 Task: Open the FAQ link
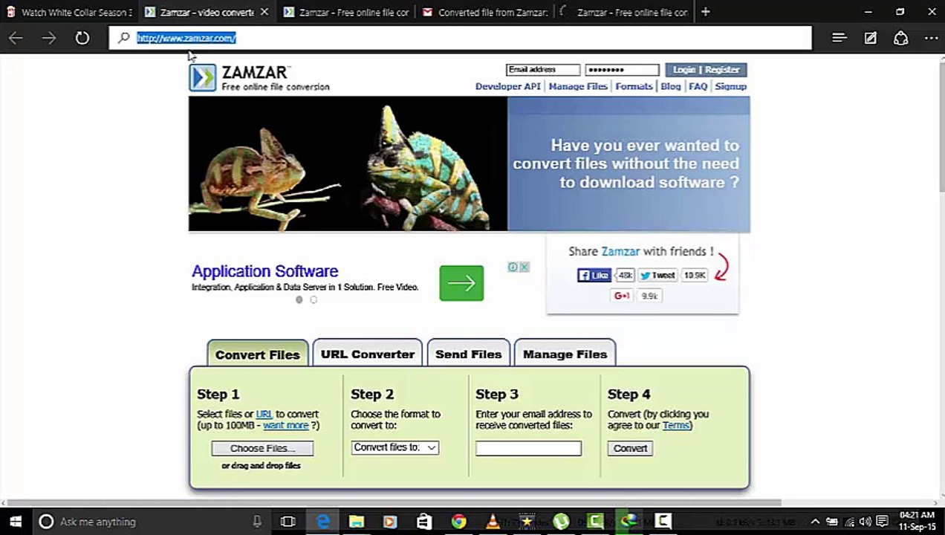(x=698, y=86)
